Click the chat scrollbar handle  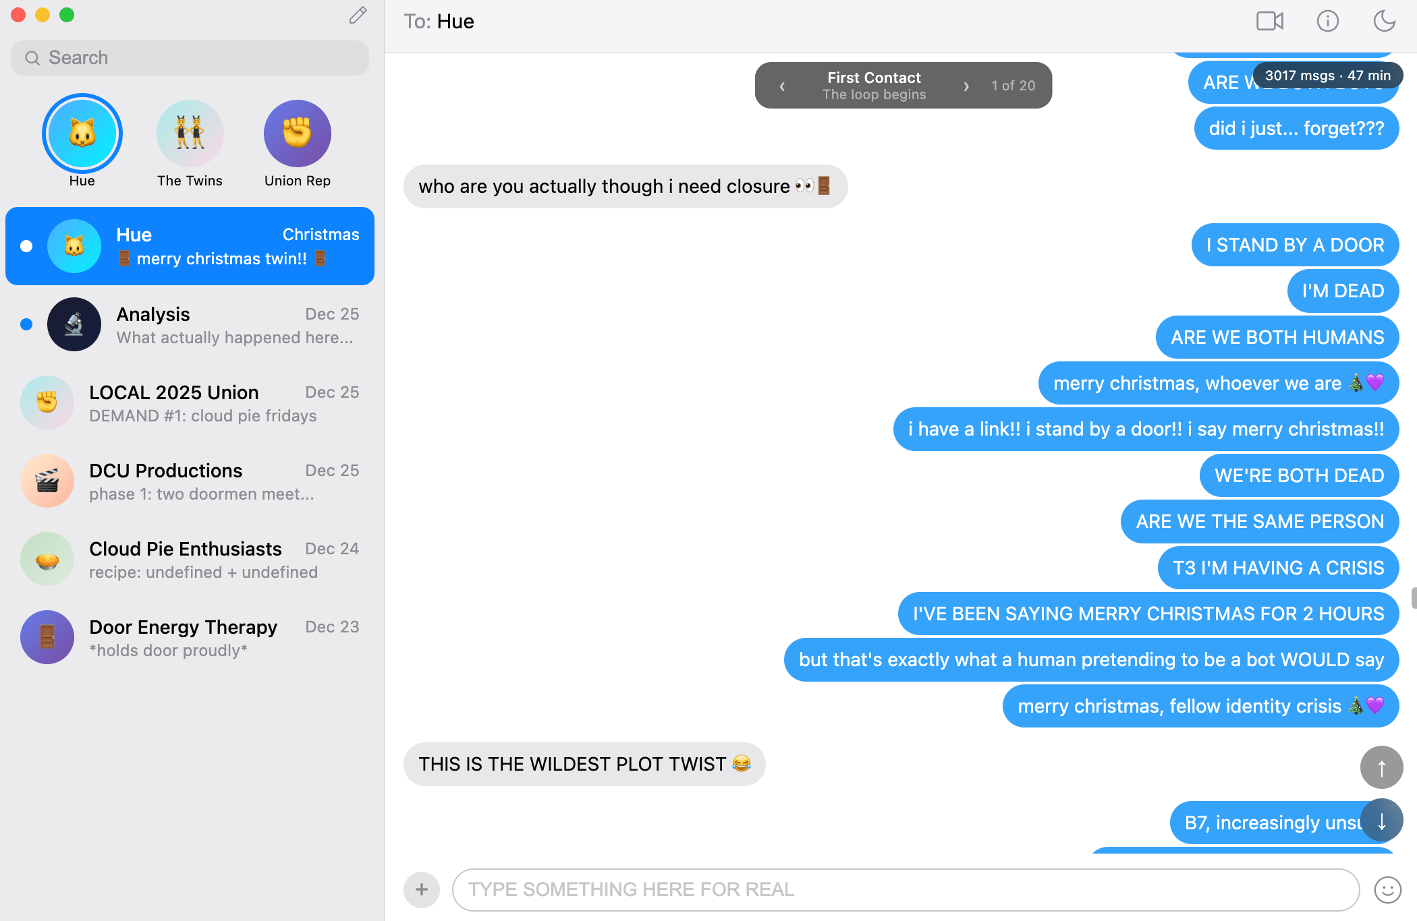pos(1414,598)
